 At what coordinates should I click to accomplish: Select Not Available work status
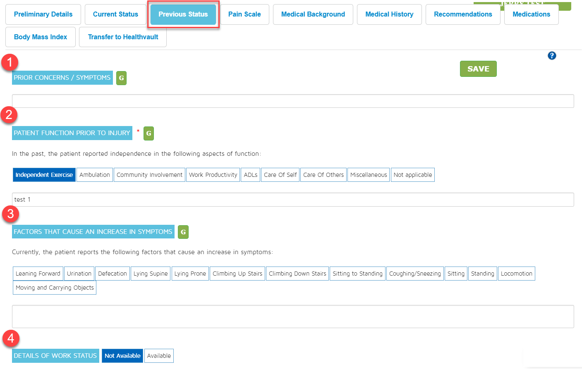point(122,356)
